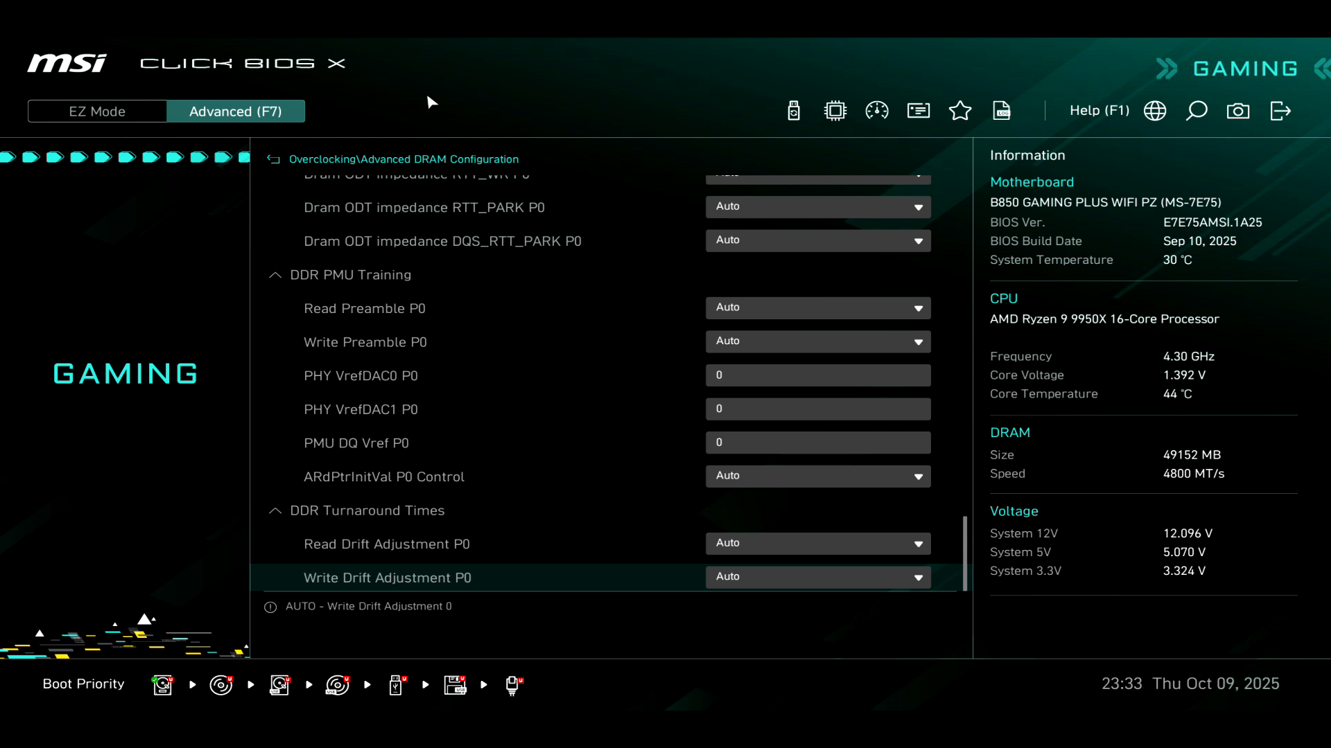Viewport: 1331px width, 748px height.
Task: Open ARdPtrInitVal P0 Control dropdown
Action: pos(818,476)
